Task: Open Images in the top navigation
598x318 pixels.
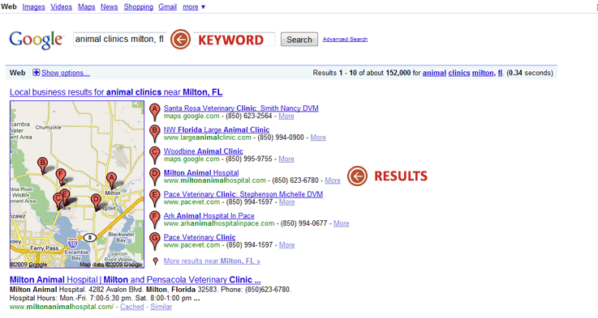Action: click(33, 6)
